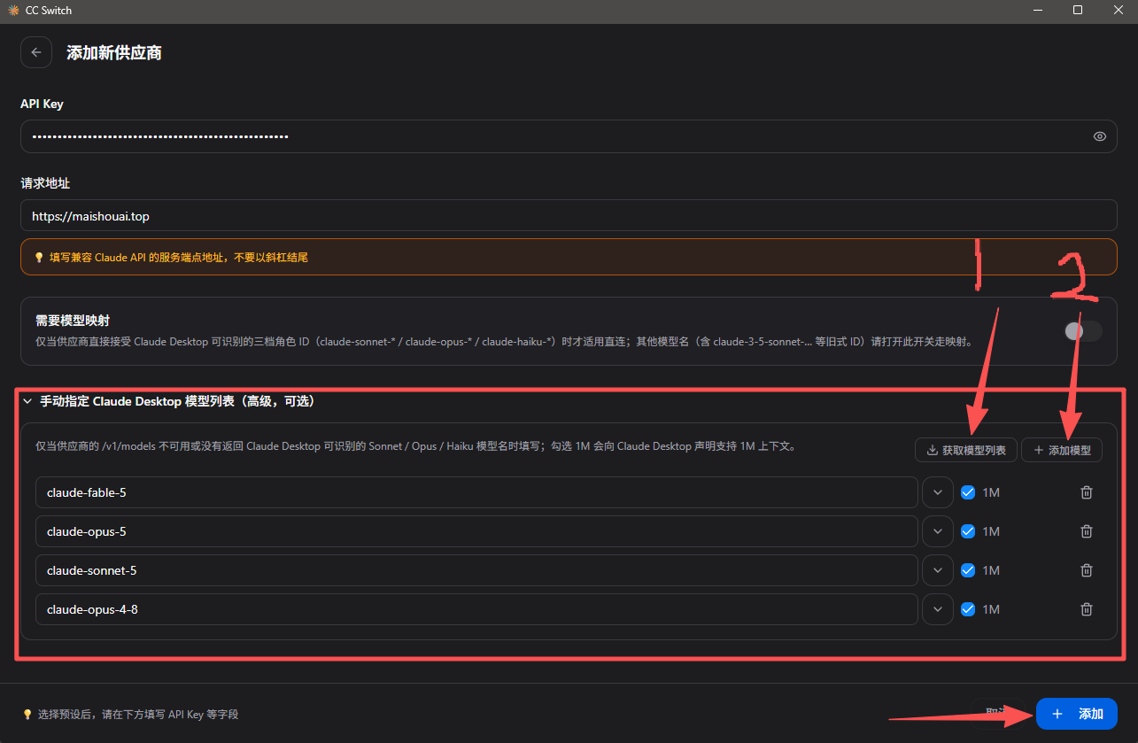Edit the claude-opus-4-8 model field
This screenshot has width=1138, height=743.
click(476, 609)
